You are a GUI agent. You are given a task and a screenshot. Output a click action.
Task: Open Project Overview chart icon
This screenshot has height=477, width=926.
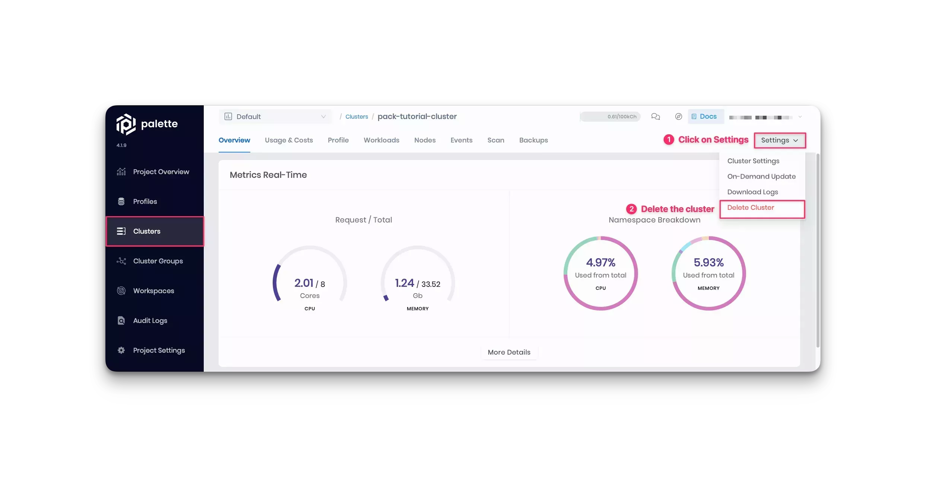[121, 172]
